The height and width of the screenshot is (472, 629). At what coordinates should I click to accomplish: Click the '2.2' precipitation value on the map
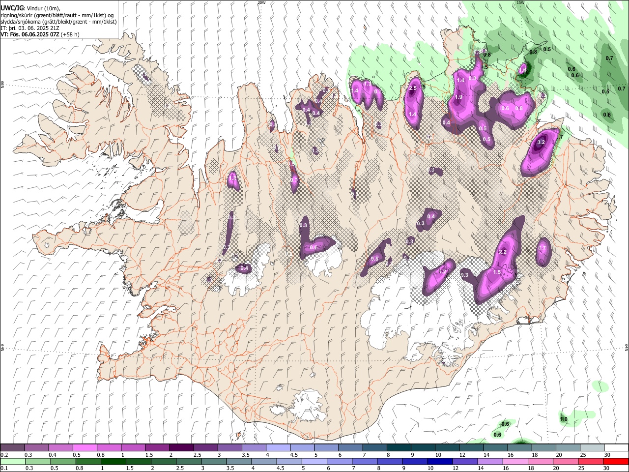[x=502, y=252]
